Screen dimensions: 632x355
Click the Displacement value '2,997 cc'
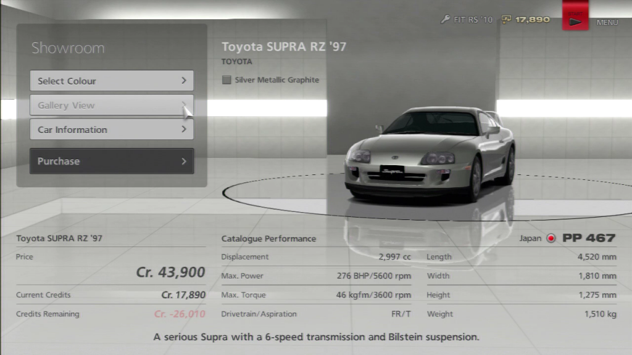coord(394,257)
